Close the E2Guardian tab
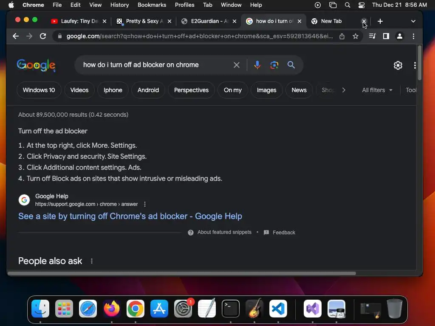This screenshot has width=435, height=326. click(x=234, y=21)
